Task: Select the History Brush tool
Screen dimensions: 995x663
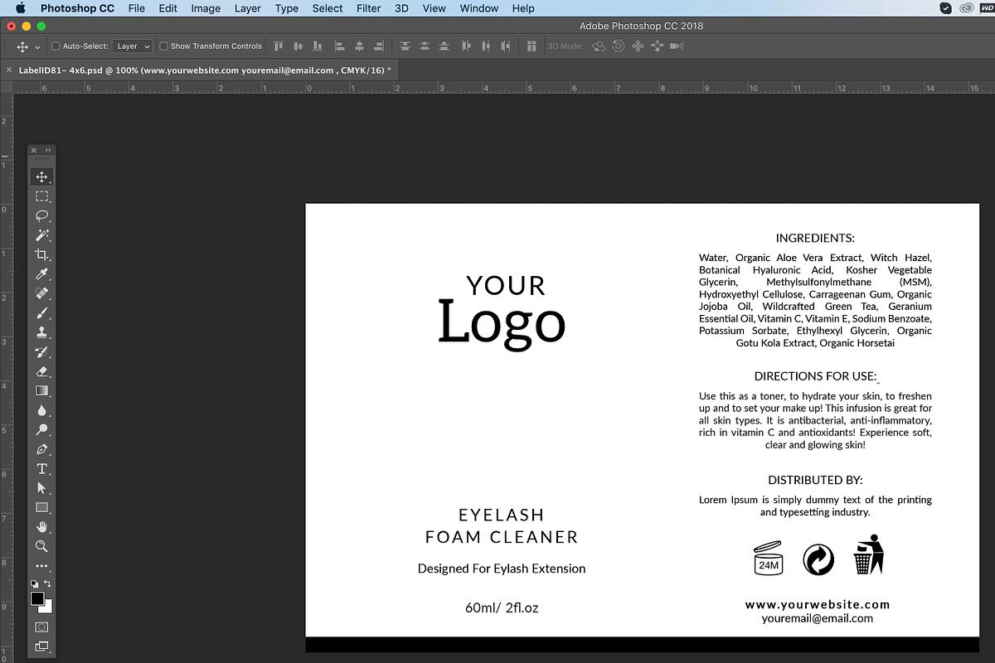Action: (x=41, y=352)
